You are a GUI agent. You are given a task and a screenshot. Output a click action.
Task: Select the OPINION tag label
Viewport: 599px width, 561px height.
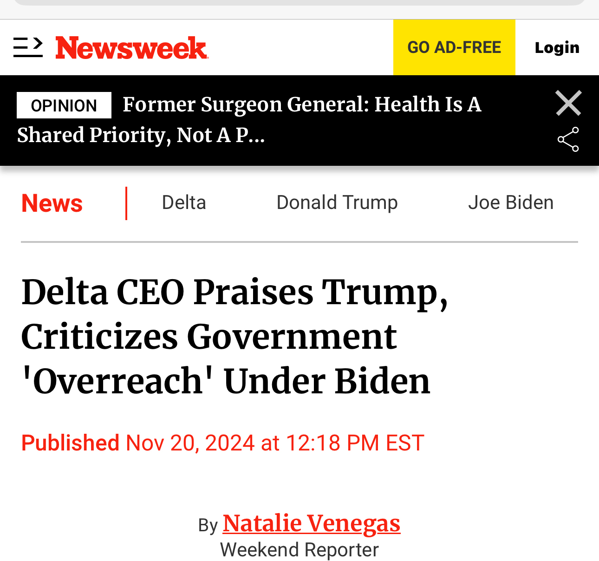[64, 105]
